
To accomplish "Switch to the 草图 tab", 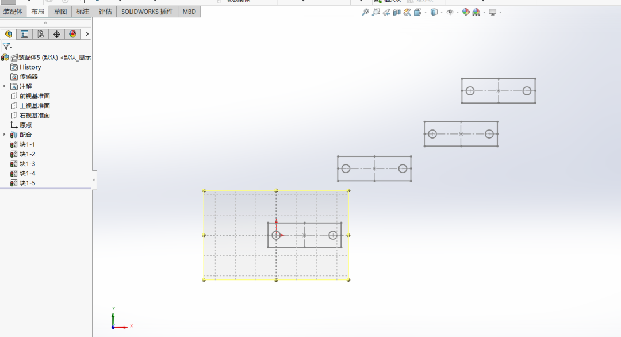I will 60,12.
